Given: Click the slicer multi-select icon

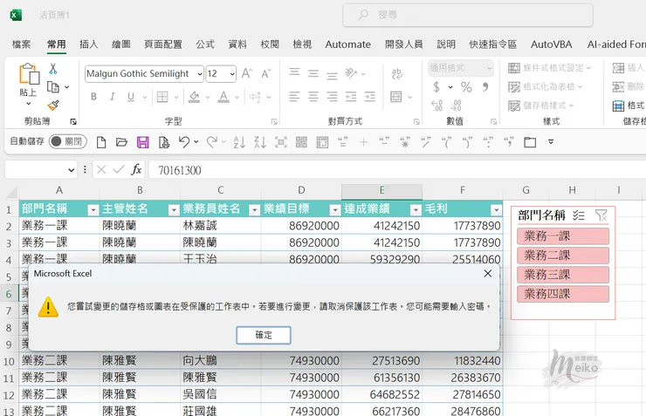Looking at the screenshot, I should [x=579, y=215].
